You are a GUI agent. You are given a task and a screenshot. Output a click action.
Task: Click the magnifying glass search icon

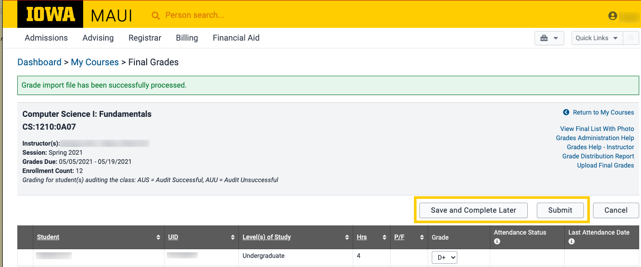point(156,16)
